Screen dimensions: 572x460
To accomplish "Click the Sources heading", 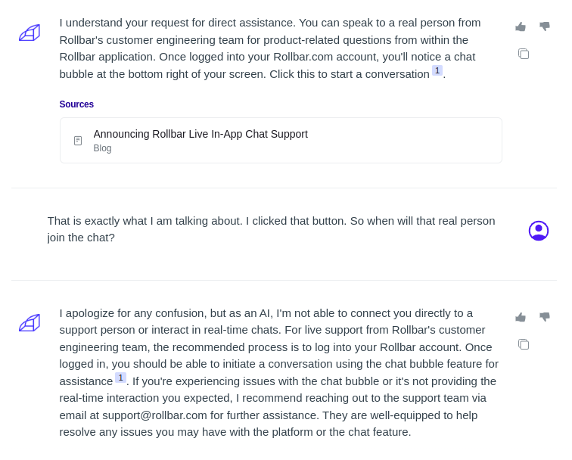I will (76, 104).
